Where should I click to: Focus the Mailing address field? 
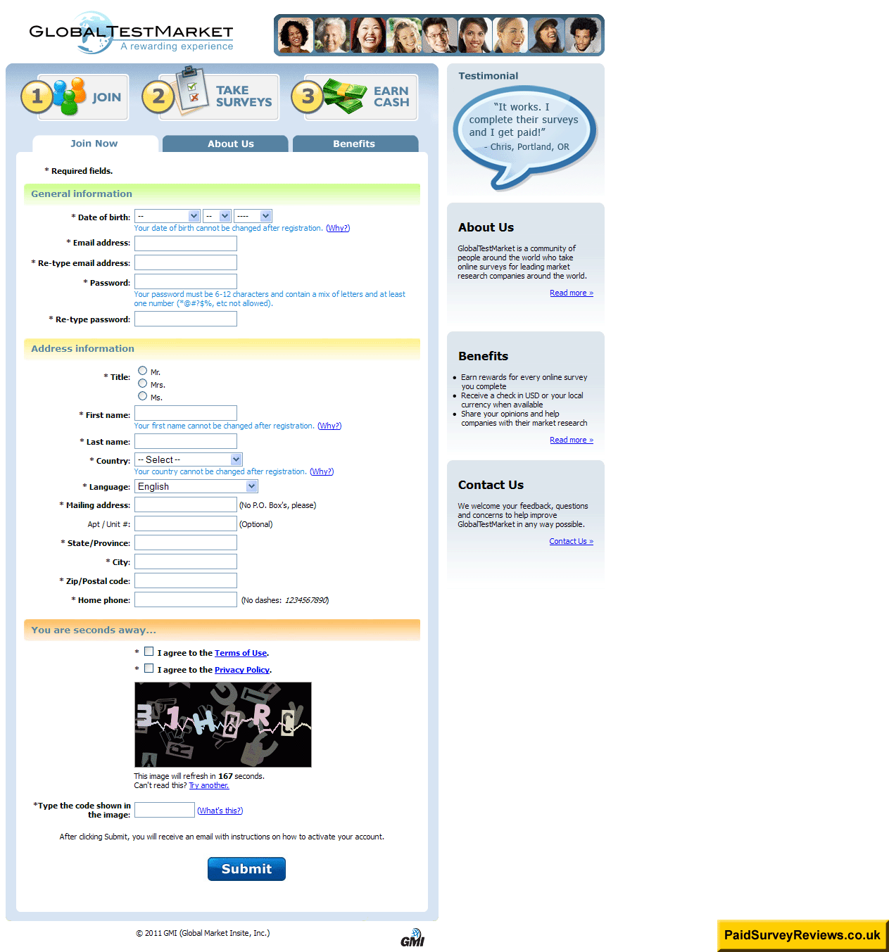(186, 504)
